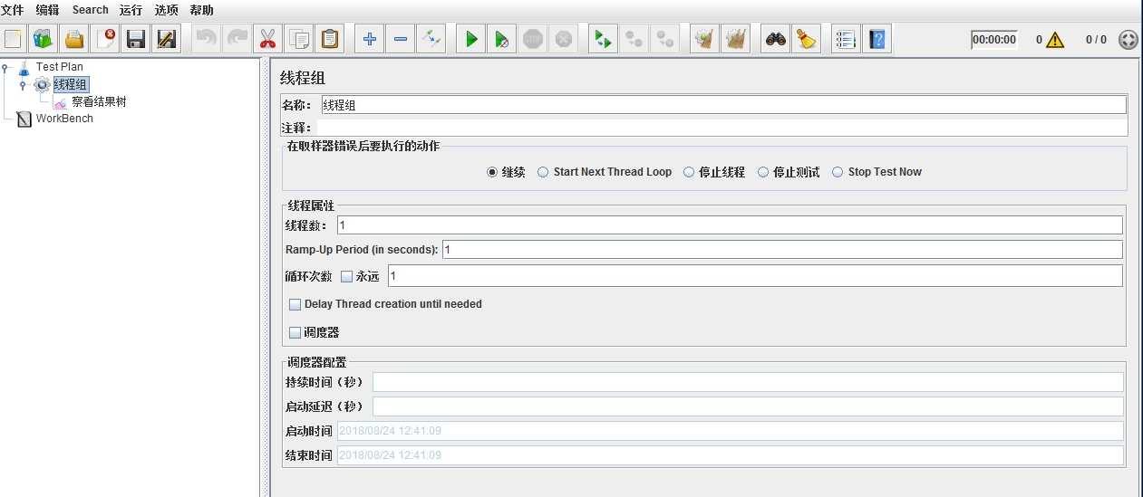Select the 停止线程 radio button
The image size is (1143, 497).
coord(689,172)
